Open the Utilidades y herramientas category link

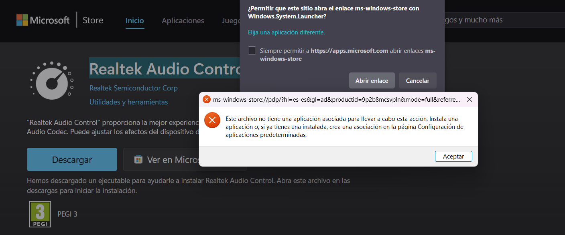point(128,102)
